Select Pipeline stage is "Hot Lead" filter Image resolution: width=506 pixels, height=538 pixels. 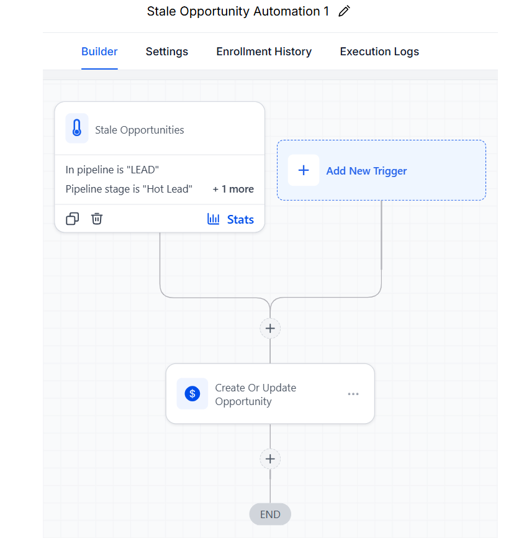coord(129,189)
